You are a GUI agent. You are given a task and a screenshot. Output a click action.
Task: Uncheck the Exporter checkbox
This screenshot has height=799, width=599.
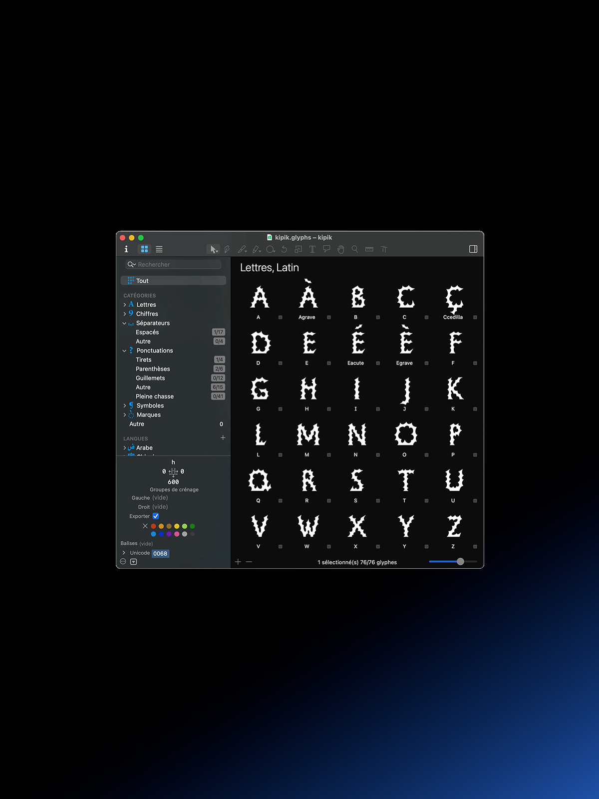pos(156,516)
